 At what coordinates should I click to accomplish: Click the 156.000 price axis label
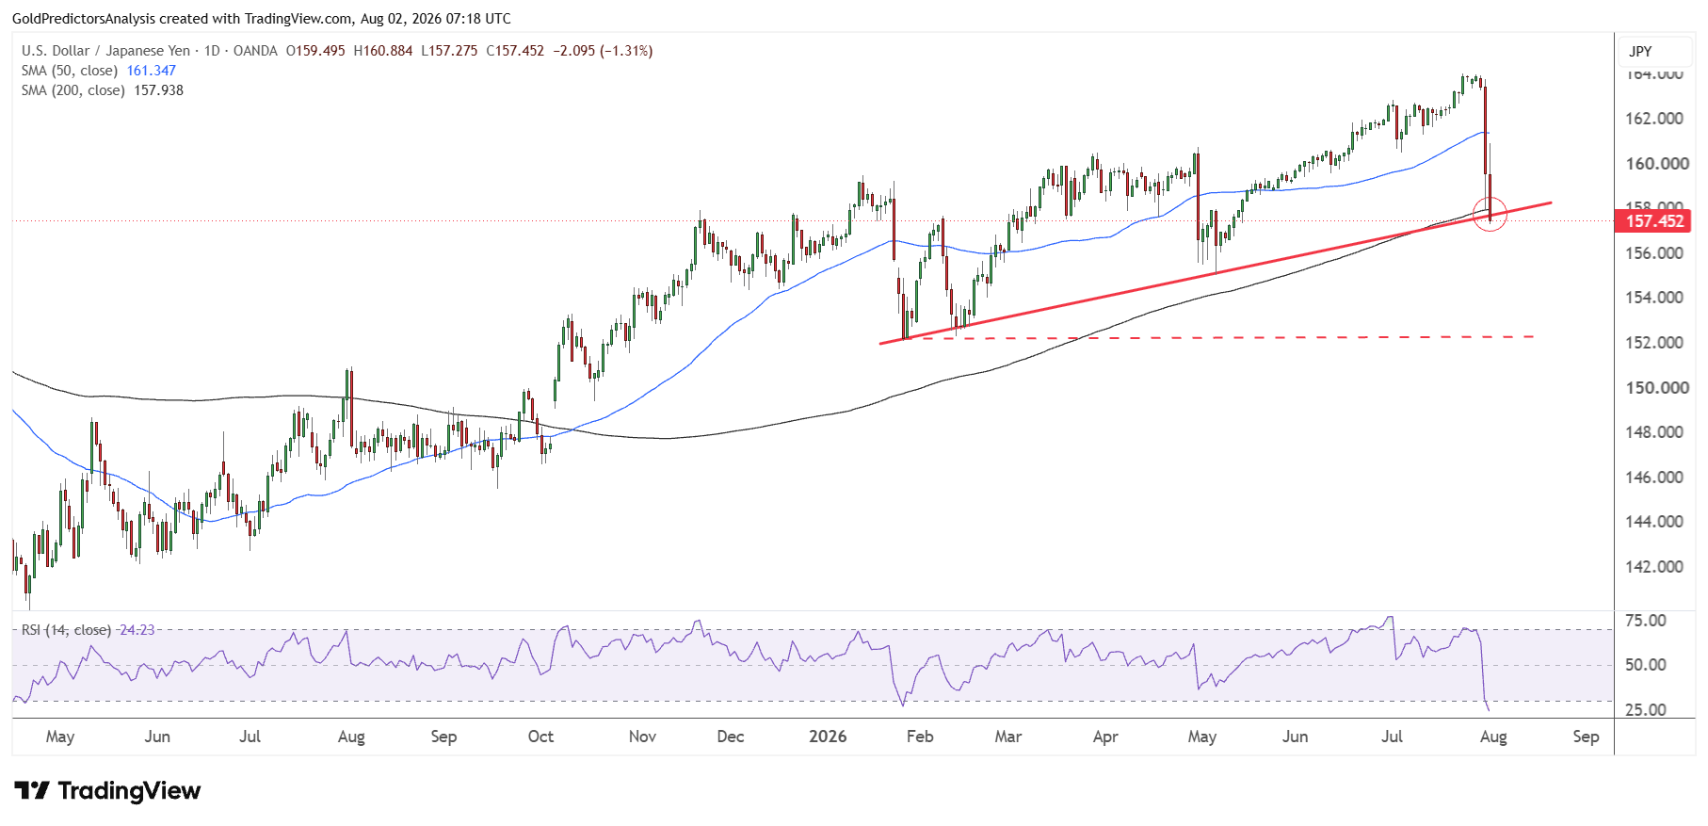(x=1654, y=253)
